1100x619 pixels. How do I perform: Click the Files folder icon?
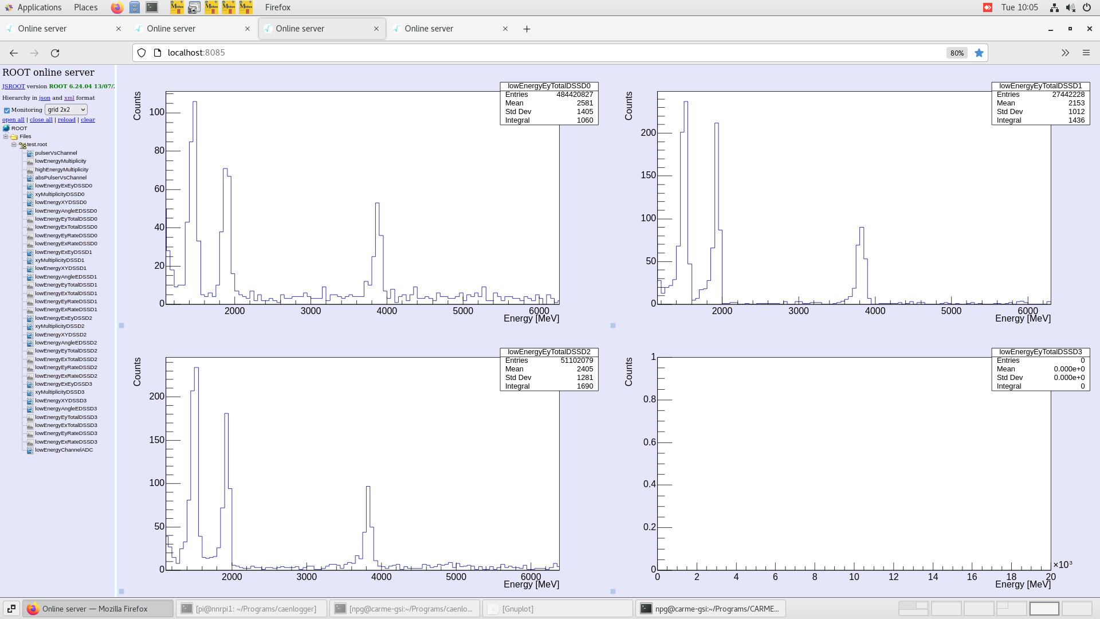point(13,136)
